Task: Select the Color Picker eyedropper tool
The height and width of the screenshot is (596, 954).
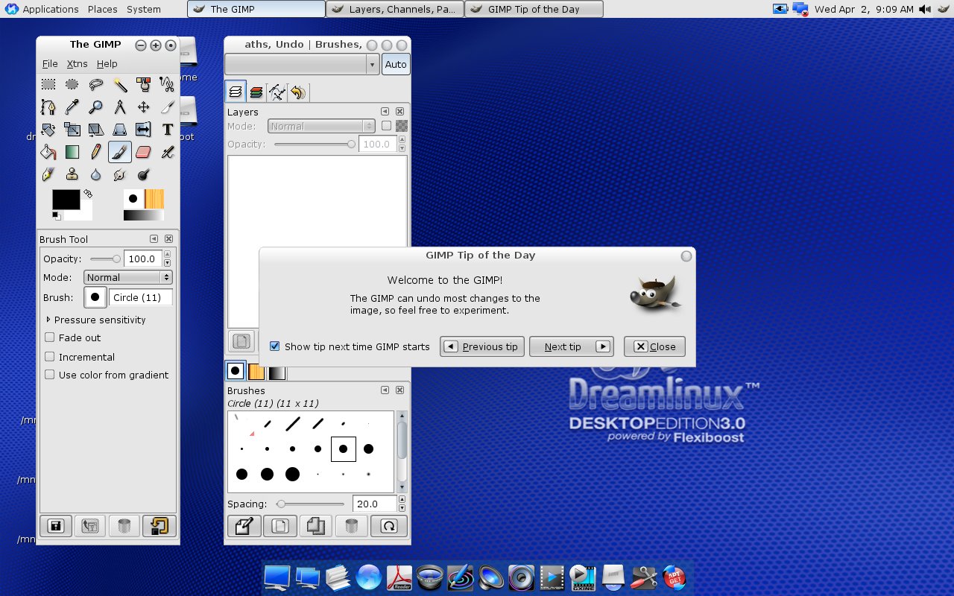Action: 72,107
